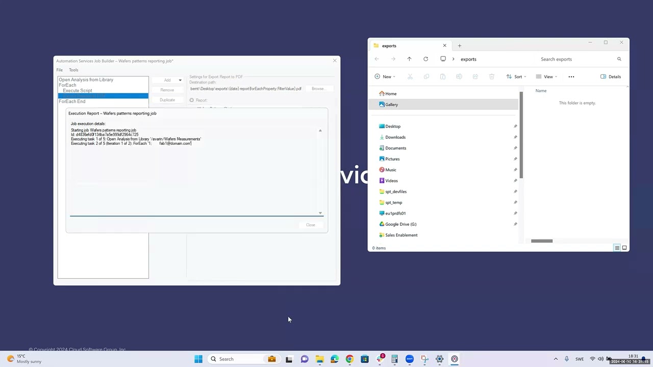Screen dimensions: 653x367
Task: Open the Tools menu in Job Builder
Action: tap(73, 70)
